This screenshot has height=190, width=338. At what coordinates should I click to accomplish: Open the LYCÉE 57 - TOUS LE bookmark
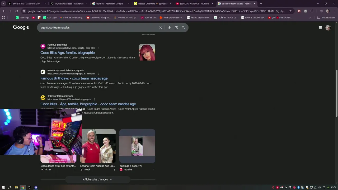(x=226, y=17)
